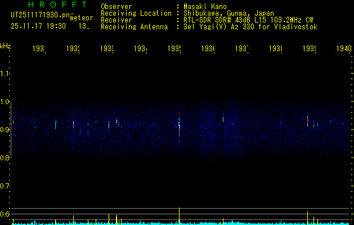The height and width of the screenshot is (225, 354).
Task: Click the 1937 time axis marker
Action: point(242,48)
